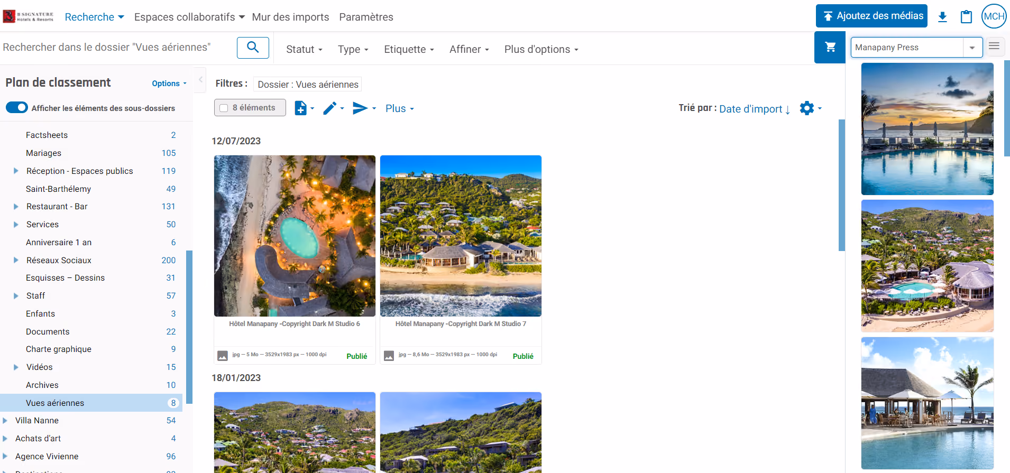
Task: Collapse the classification plan panel arrow
Action: pyautogui.click(x=200, y=80)
